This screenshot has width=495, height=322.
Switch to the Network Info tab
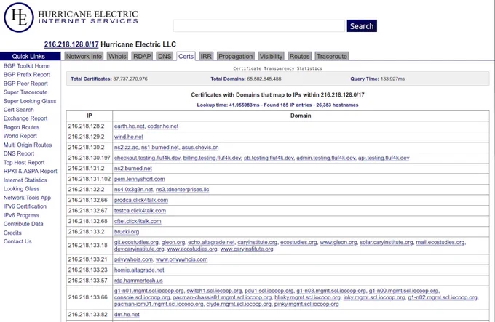(84, 57)
